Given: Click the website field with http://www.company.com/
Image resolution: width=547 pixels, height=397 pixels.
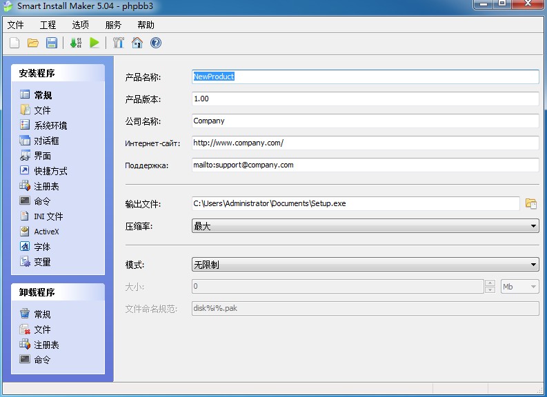Looking at the screenshot, I should pos(366,143).
